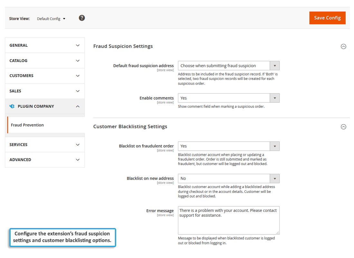
Task: Expand the CATALOG config section
Action: [x=45, y=61]
